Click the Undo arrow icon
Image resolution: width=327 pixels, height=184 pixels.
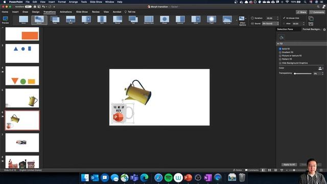point(43,7)
